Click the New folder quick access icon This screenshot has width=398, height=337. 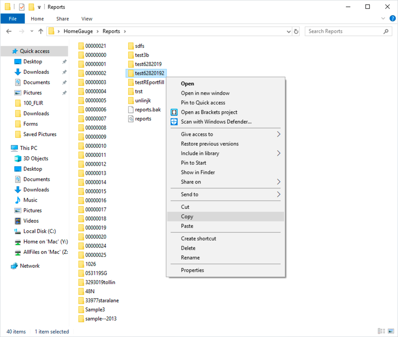tap(31, 7)
